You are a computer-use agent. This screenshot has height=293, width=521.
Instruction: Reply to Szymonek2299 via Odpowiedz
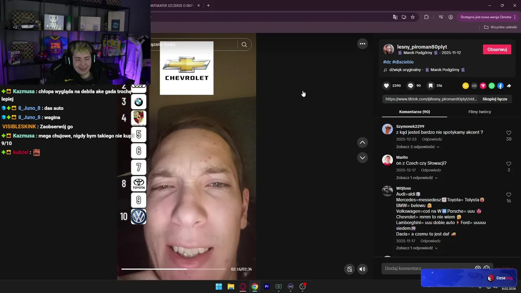[x=432, y=139]
